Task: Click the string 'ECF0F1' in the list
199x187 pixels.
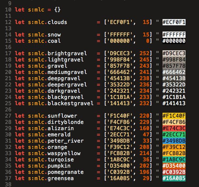Action: (120, 22)
